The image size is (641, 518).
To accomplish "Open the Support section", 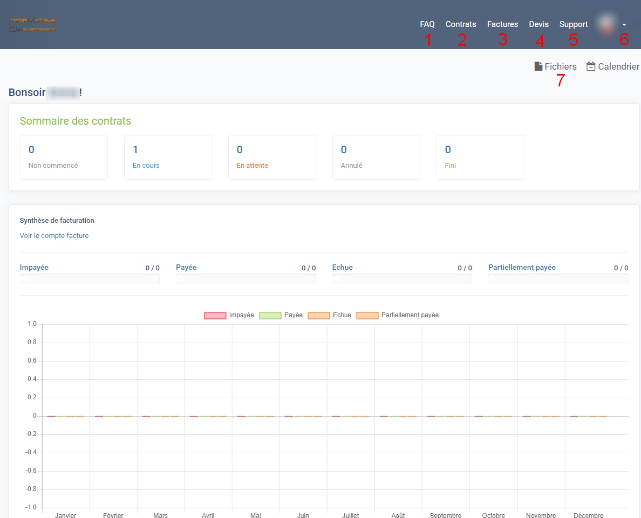I will [573, 24].
